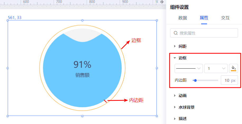The height and width of the screenshot is (124, 242).
Task: Click the 销售额 label in the chart
Action: [x=82, y=75]
